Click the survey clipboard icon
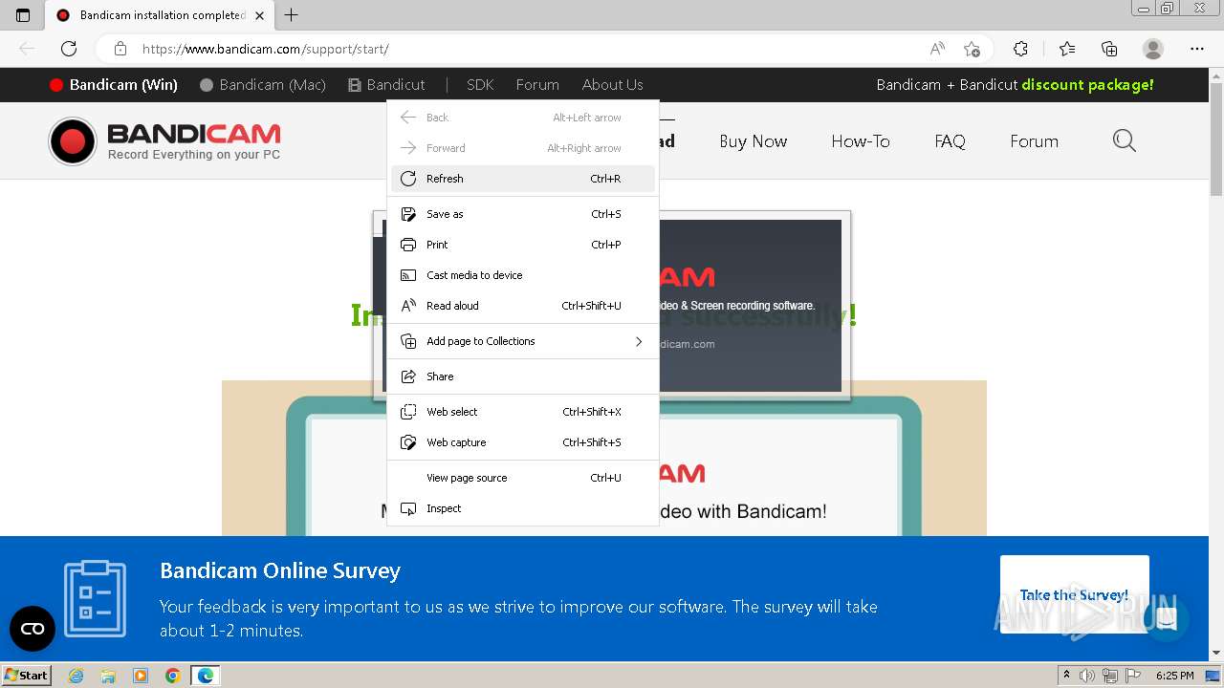 [x=95, y=598]
